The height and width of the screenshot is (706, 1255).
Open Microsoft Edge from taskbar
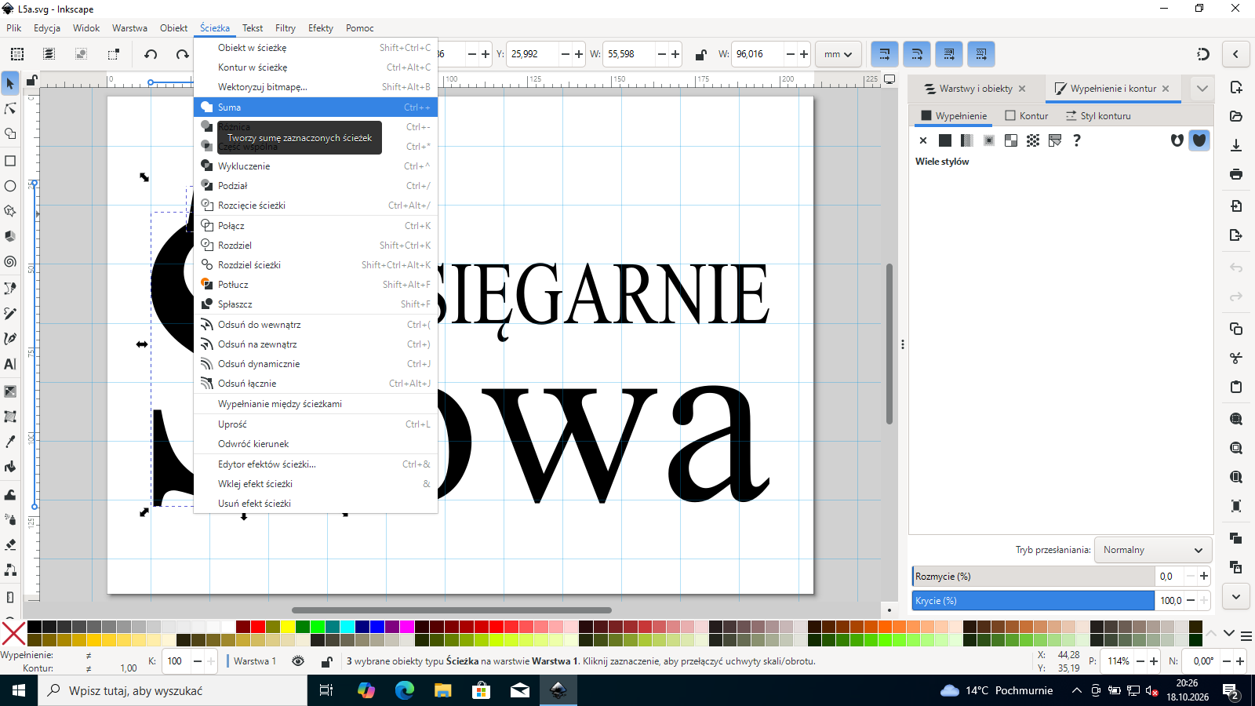(405, 690)
